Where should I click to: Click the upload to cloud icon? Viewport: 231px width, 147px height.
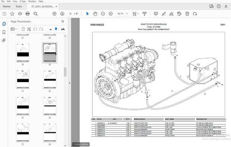tap(20, 14)
